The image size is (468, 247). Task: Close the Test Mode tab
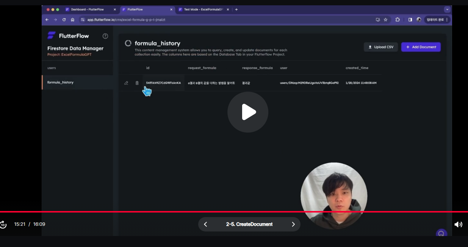click(228, 9)
